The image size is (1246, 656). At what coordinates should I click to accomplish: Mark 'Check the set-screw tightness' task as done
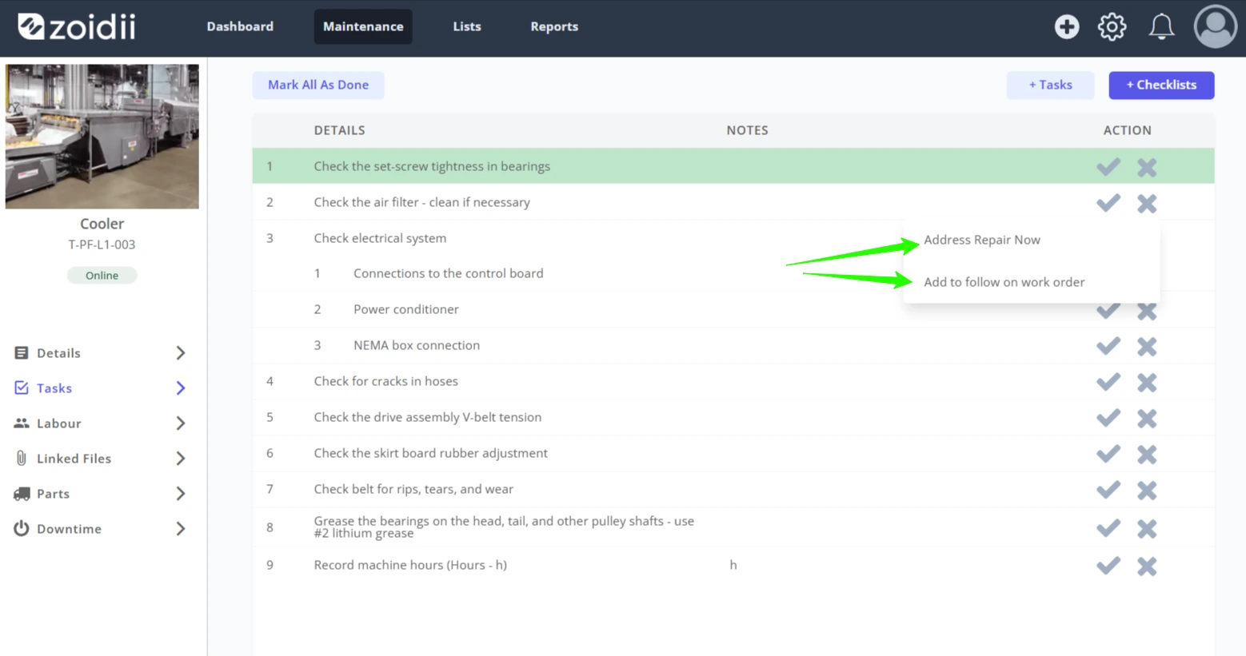point(1108,166)
